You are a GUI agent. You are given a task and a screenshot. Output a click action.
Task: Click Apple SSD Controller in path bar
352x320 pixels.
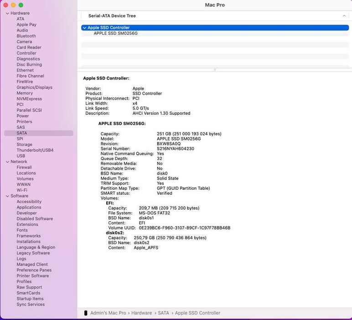(197, 313)
